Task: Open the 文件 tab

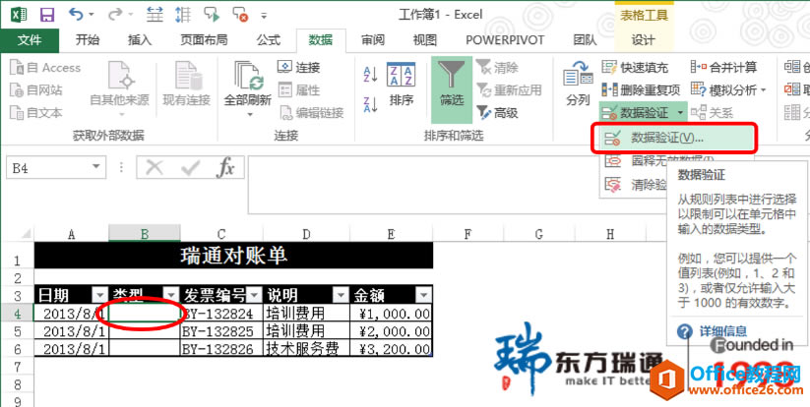Action: pos(30,40)
